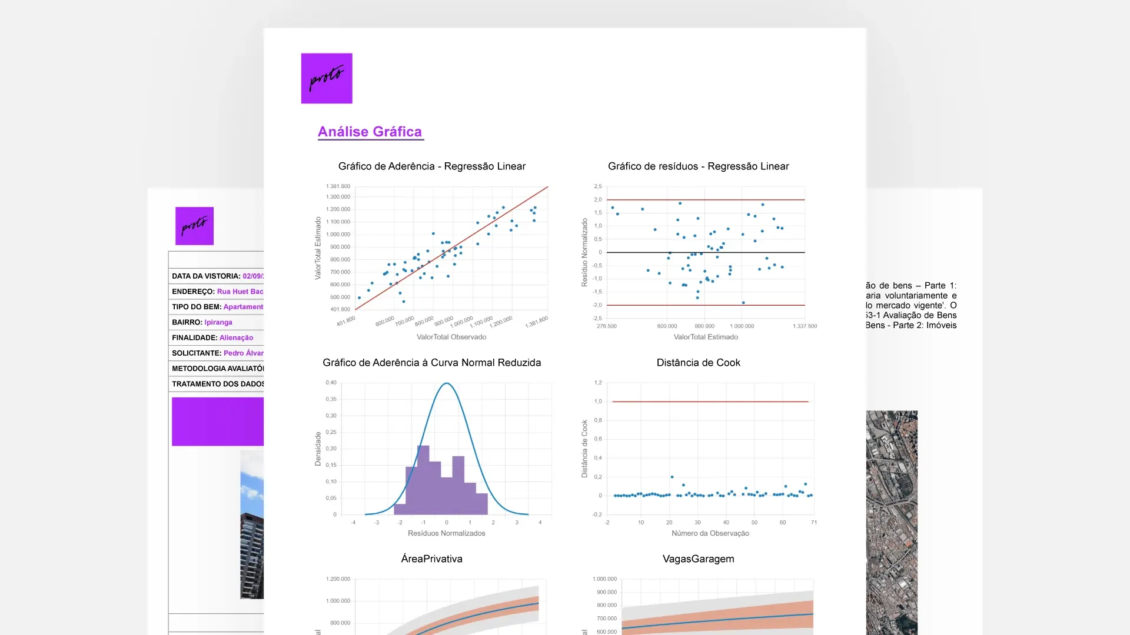Click the 'ValorTotal Observado' axis label
Viewport: 1130px width, 635px height.
tap(451, 337)
